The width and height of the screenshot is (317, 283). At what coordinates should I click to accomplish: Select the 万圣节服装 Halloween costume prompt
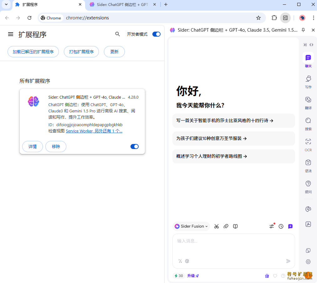[x=233, y=138]
